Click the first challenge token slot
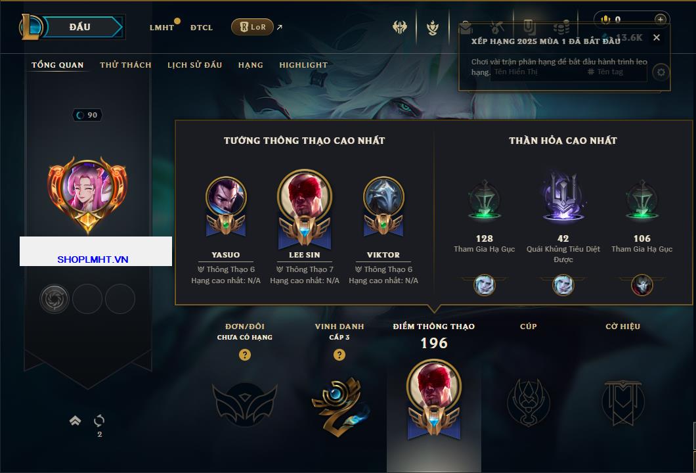 tap(54, 299)
